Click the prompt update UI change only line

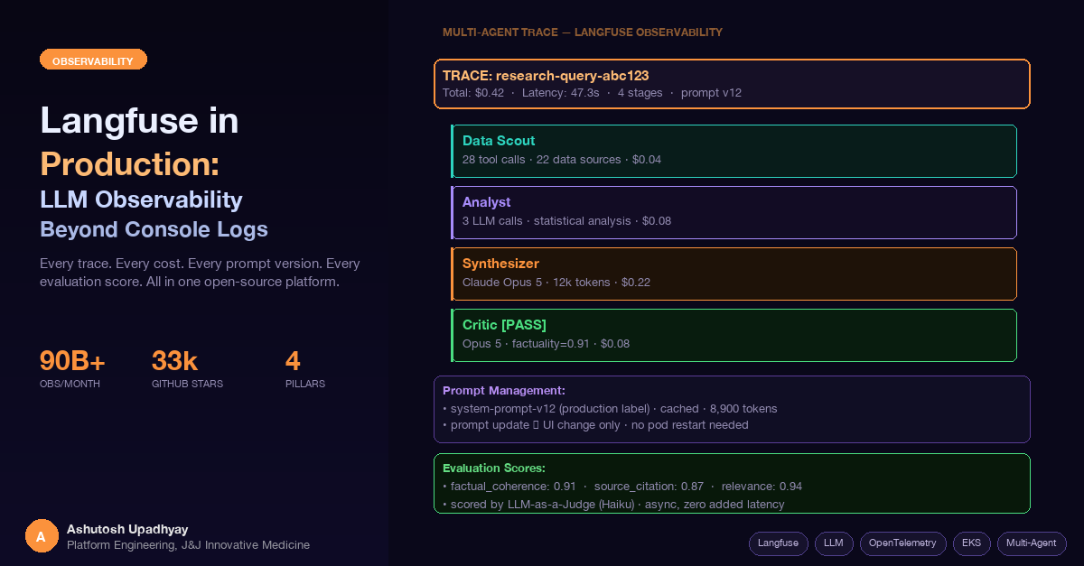(595, 425)
